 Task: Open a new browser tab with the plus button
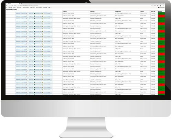click(x=21, y=3)
